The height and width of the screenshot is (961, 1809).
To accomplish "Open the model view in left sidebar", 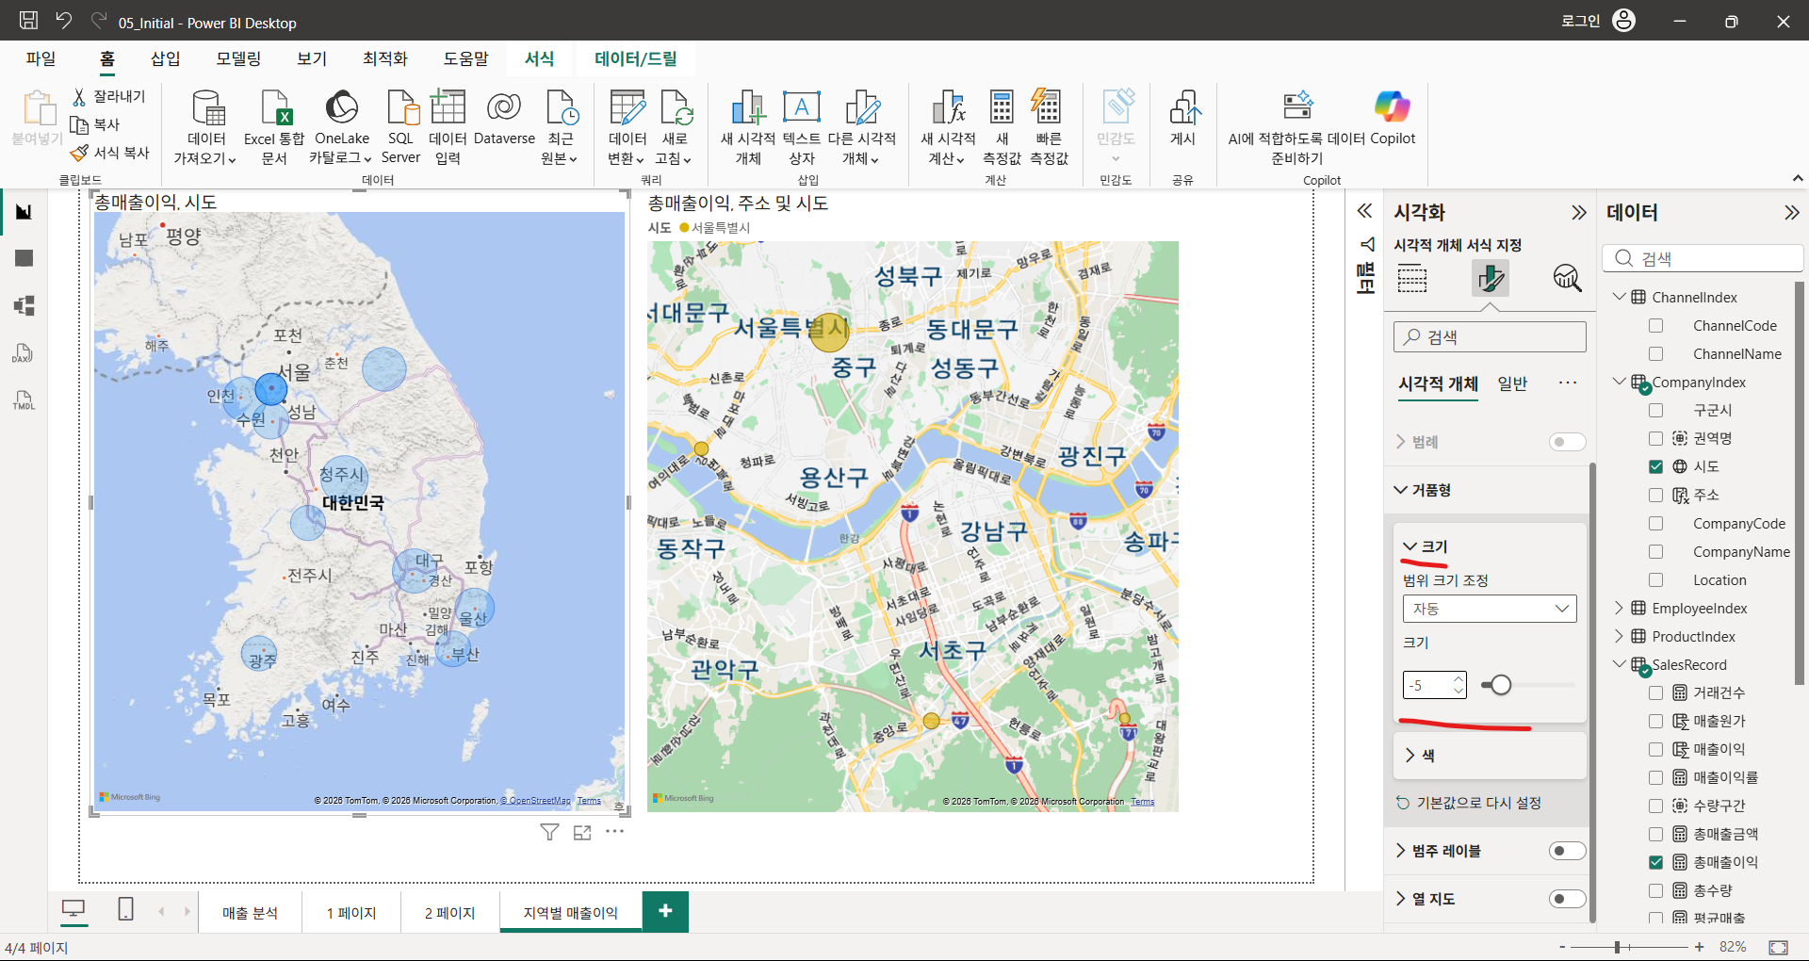I will [24, 305].
